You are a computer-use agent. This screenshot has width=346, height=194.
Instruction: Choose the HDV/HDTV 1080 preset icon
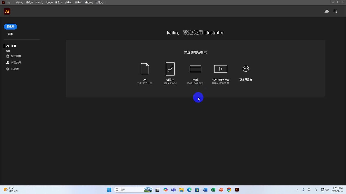point(221,69)
